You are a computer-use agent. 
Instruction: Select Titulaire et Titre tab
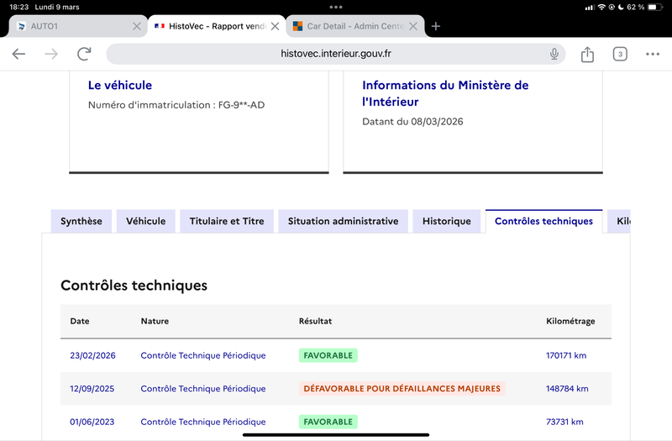click(226, 221)
